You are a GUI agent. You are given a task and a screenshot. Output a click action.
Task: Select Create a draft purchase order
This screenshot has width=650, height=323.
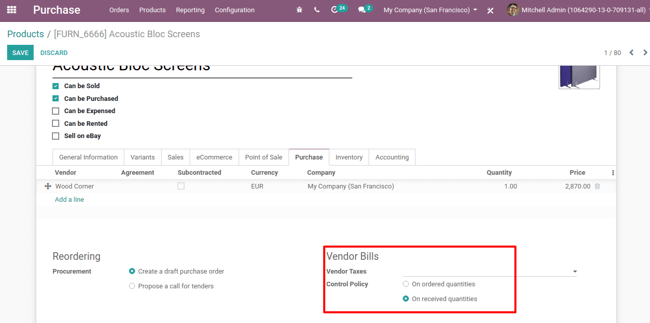pyautogui.click(x=132, y=272)
